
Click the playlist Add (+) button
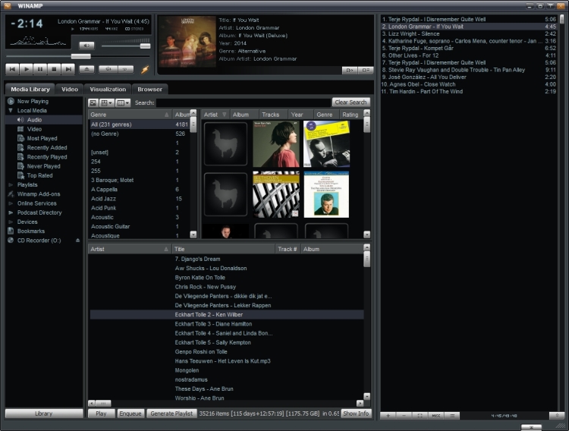tap(388, 416)
